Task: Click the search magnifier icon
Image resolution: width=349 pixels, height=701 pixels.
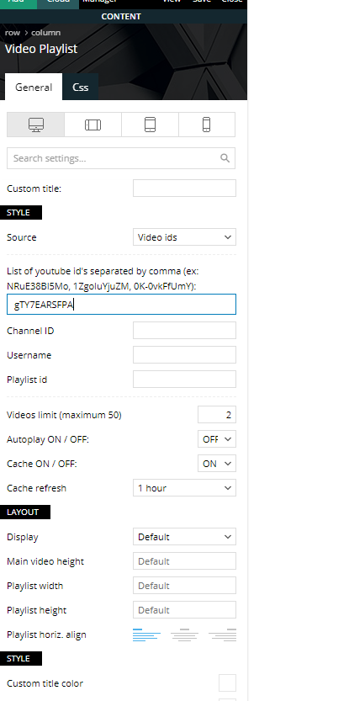Action: click(x=225, y=158)
